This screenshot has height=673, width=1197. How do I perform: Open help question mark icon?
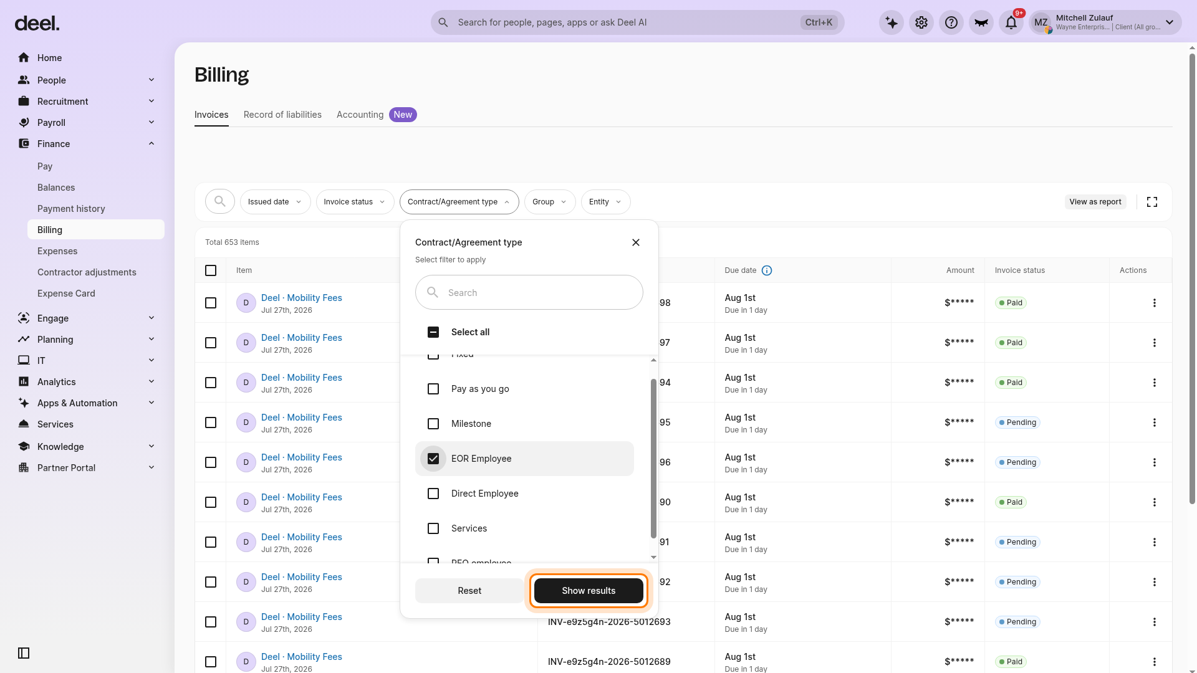[951, 23]
